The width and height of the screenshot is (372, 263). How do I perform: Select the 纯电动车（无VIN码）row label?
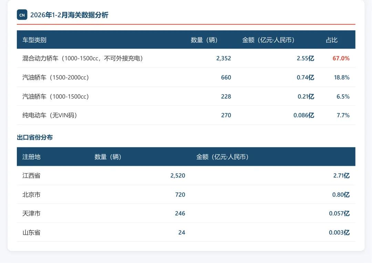pos(46,115)
